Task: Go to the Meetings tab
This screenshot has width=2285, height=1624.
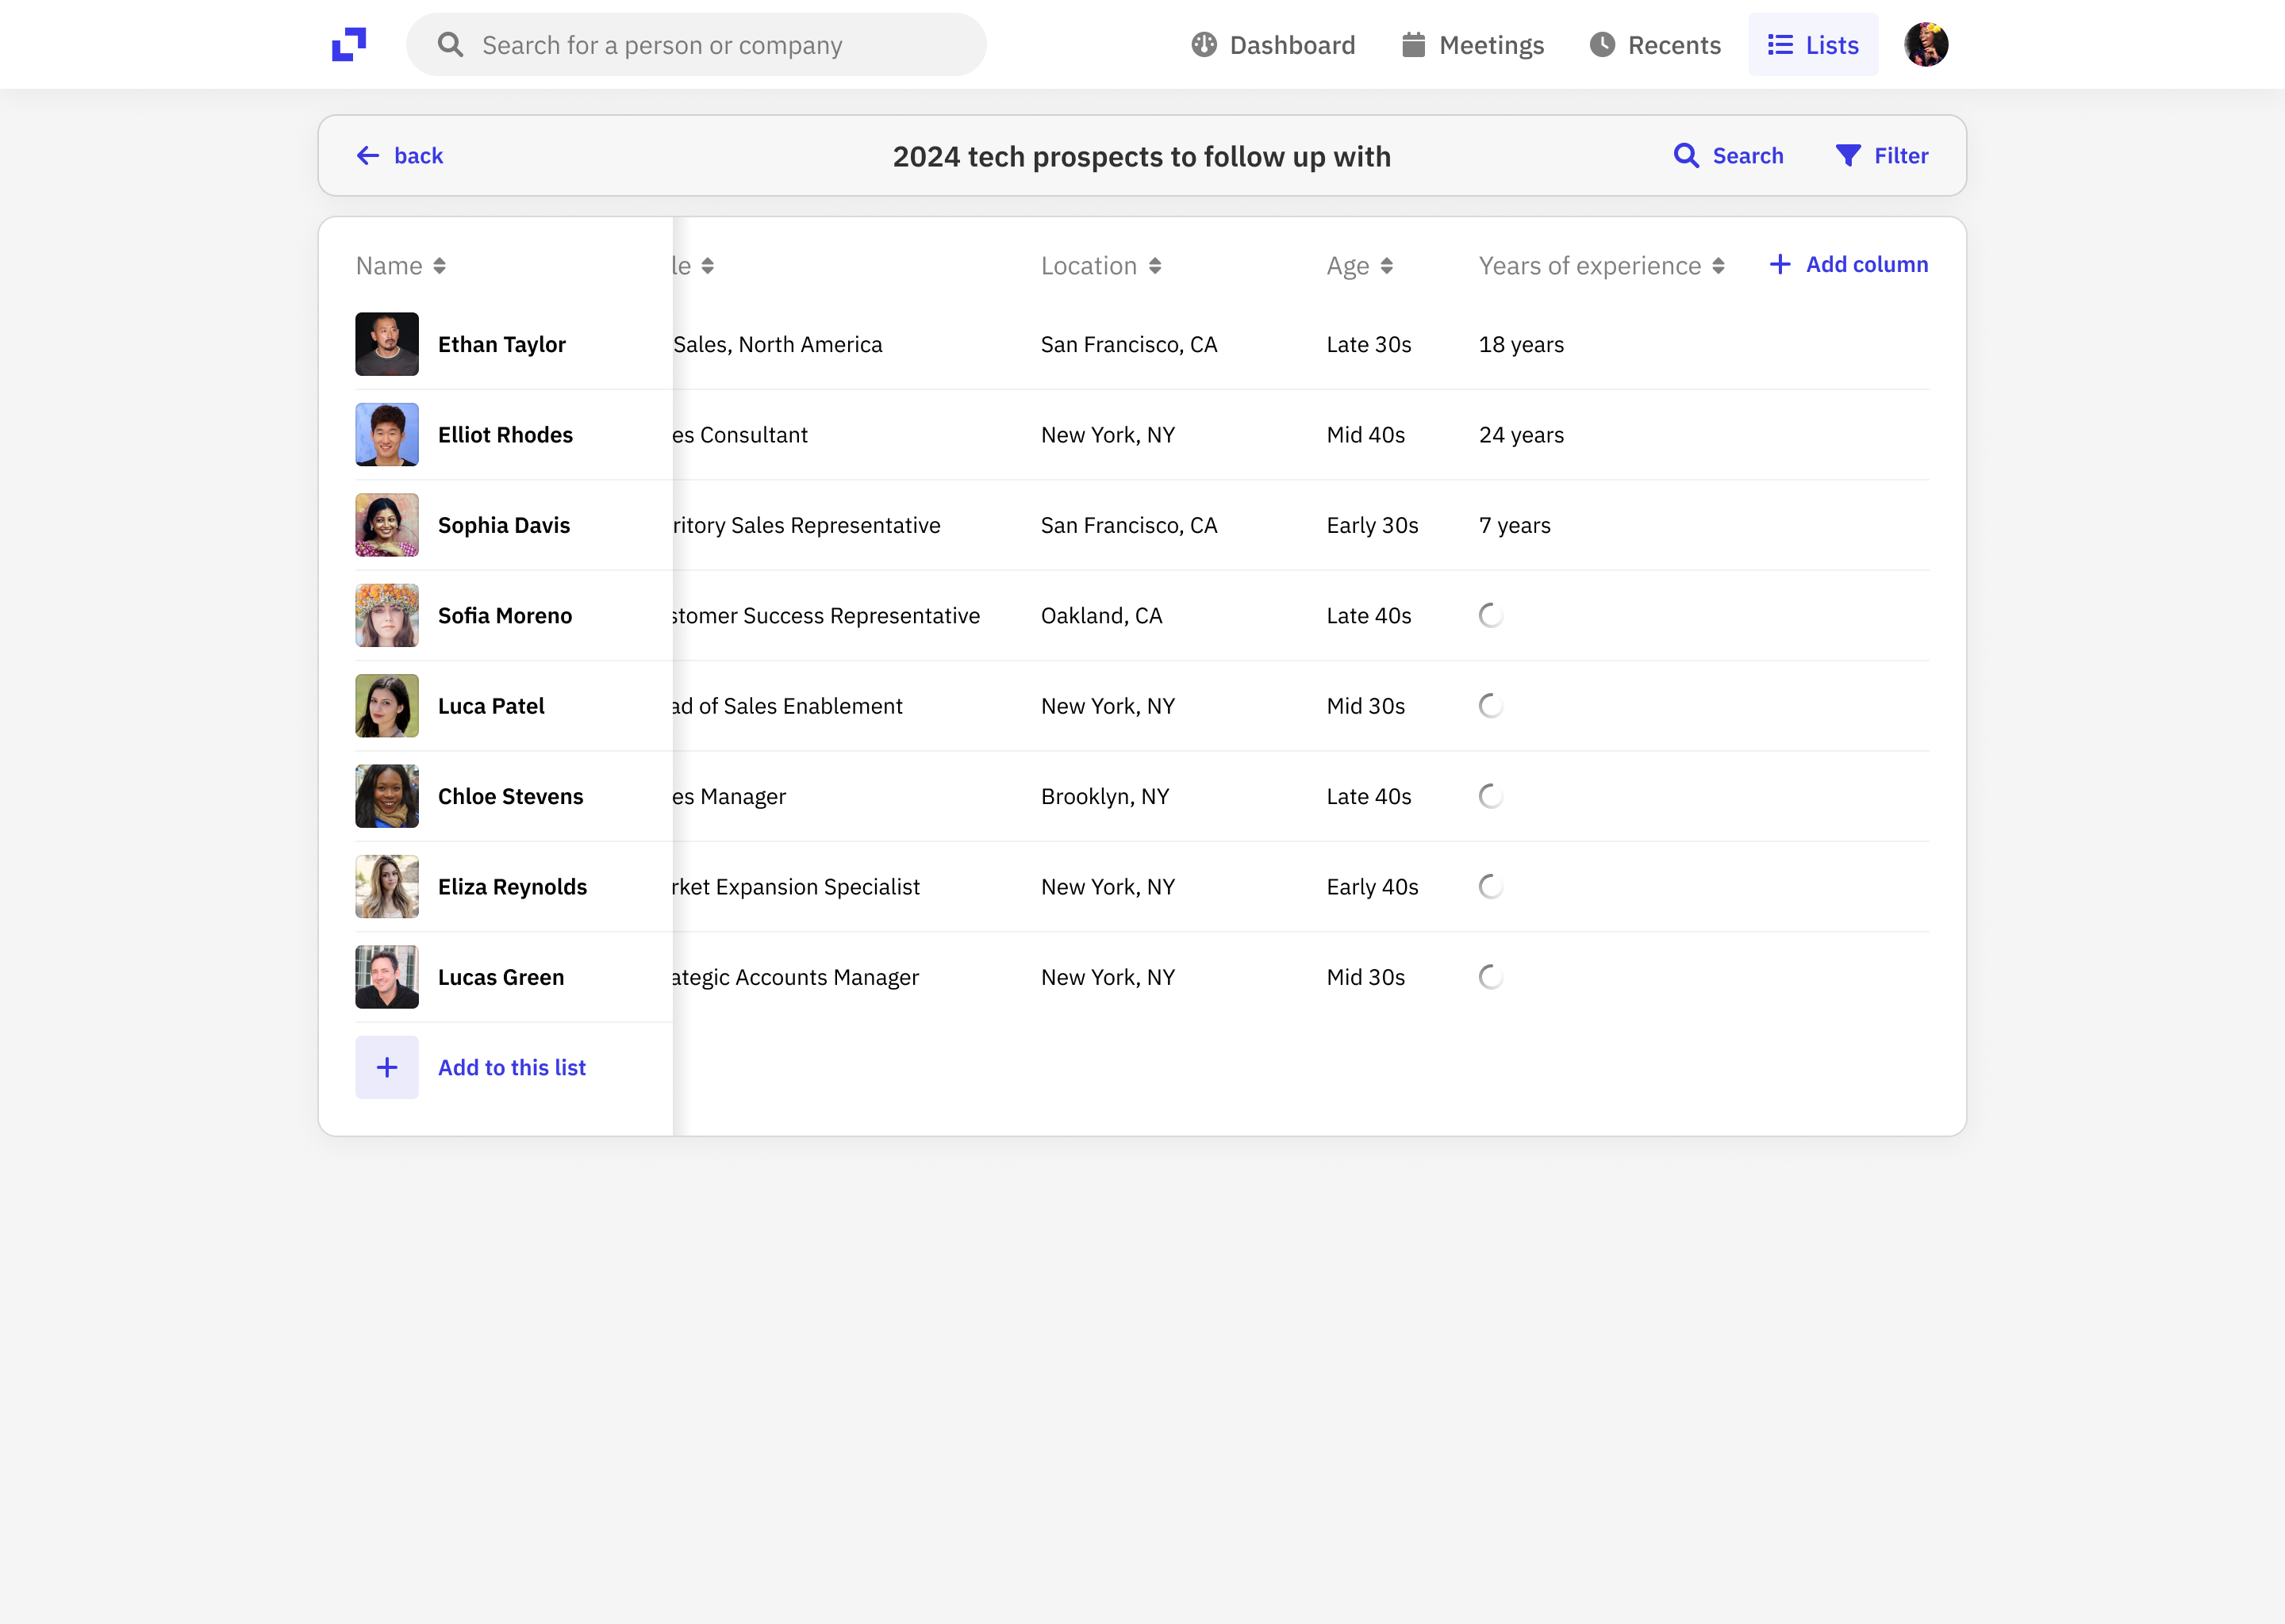Action: (1473, 45)
